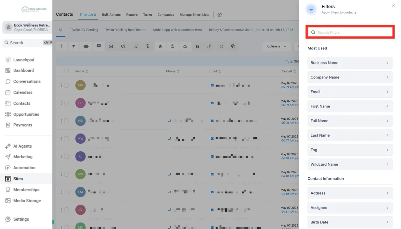Expand the Tag filter
Viewport: 401px width, 229px height.
click(350, 150)
